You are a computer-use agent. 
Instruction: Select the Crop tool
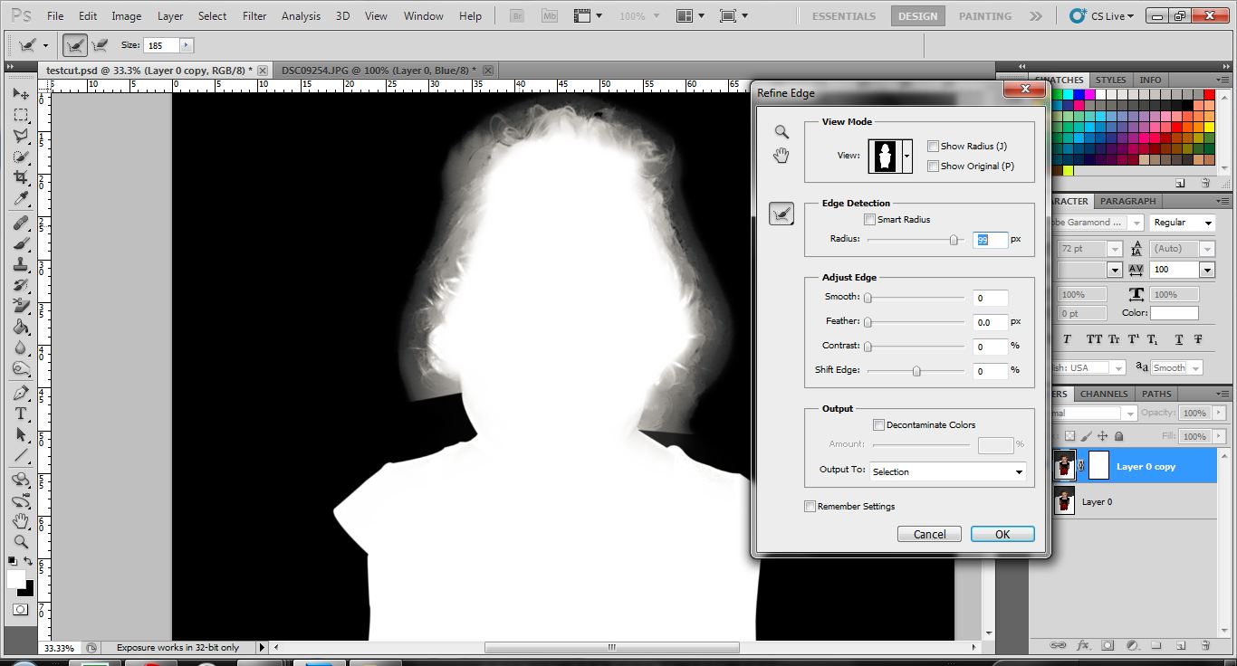click(x=18, y=177)
